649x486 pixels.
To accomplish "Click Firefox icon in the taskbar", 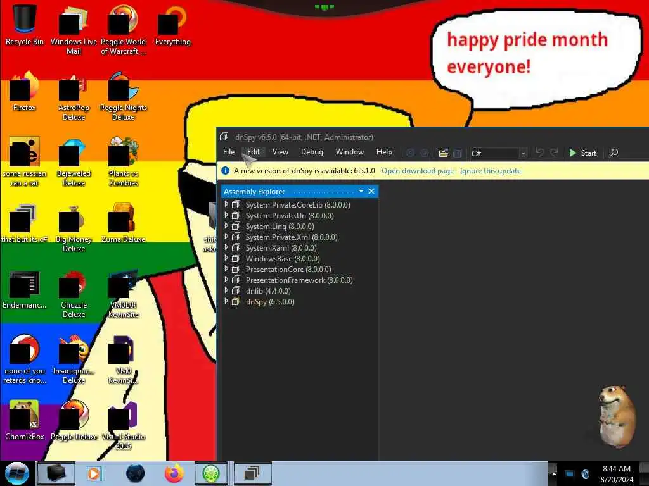I will [x=174, y=473].
